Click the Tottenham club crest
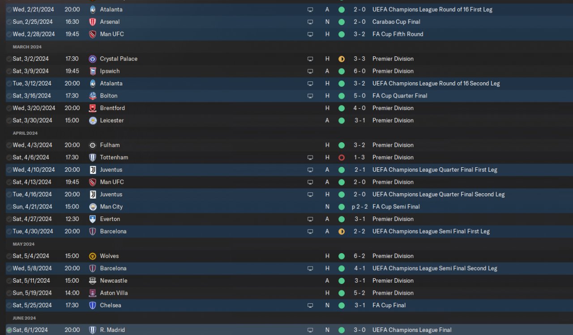This screenshot has height=335, width=573. pyautogui.click(x=93, y=157)
